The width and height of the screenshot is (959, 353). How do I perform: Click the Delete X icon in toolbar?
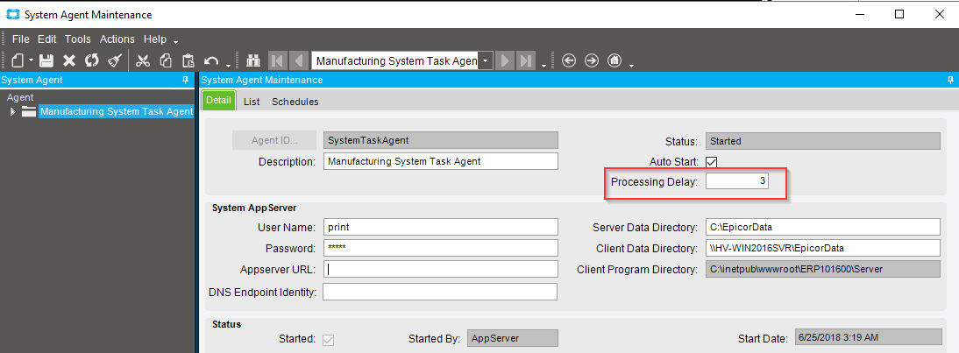coord(69,60)
